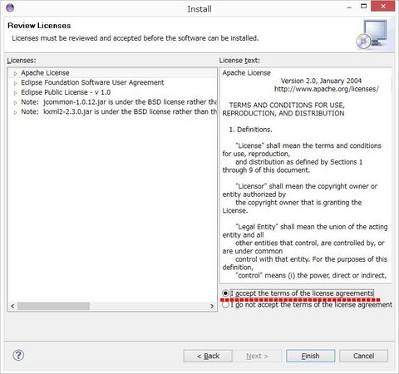Click the help question mark icon

coord(18,355)
